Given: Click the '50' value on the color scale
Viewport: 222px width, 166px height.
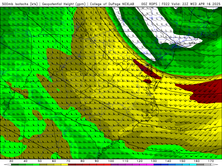Looking at the screenshot, I should click(x=40, y=161).
